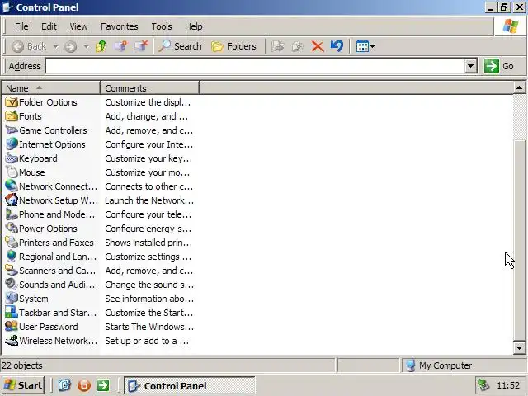Click the 'Starts The Windows...' comment text
Image resolution: width=528 pixels, height=396 pixels.
(149, 327)
